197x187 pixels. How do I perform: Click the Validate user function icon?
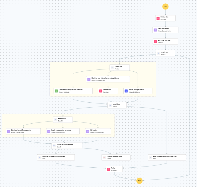[101, 91]
